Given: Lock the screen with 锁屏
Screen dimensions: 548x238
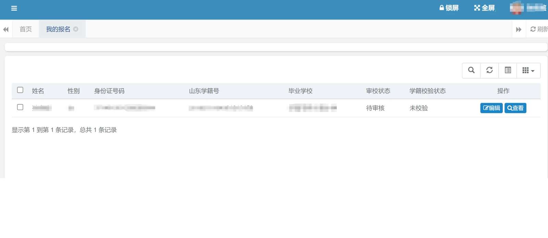Looking at the screenshot, I should (x=449, y=8).
